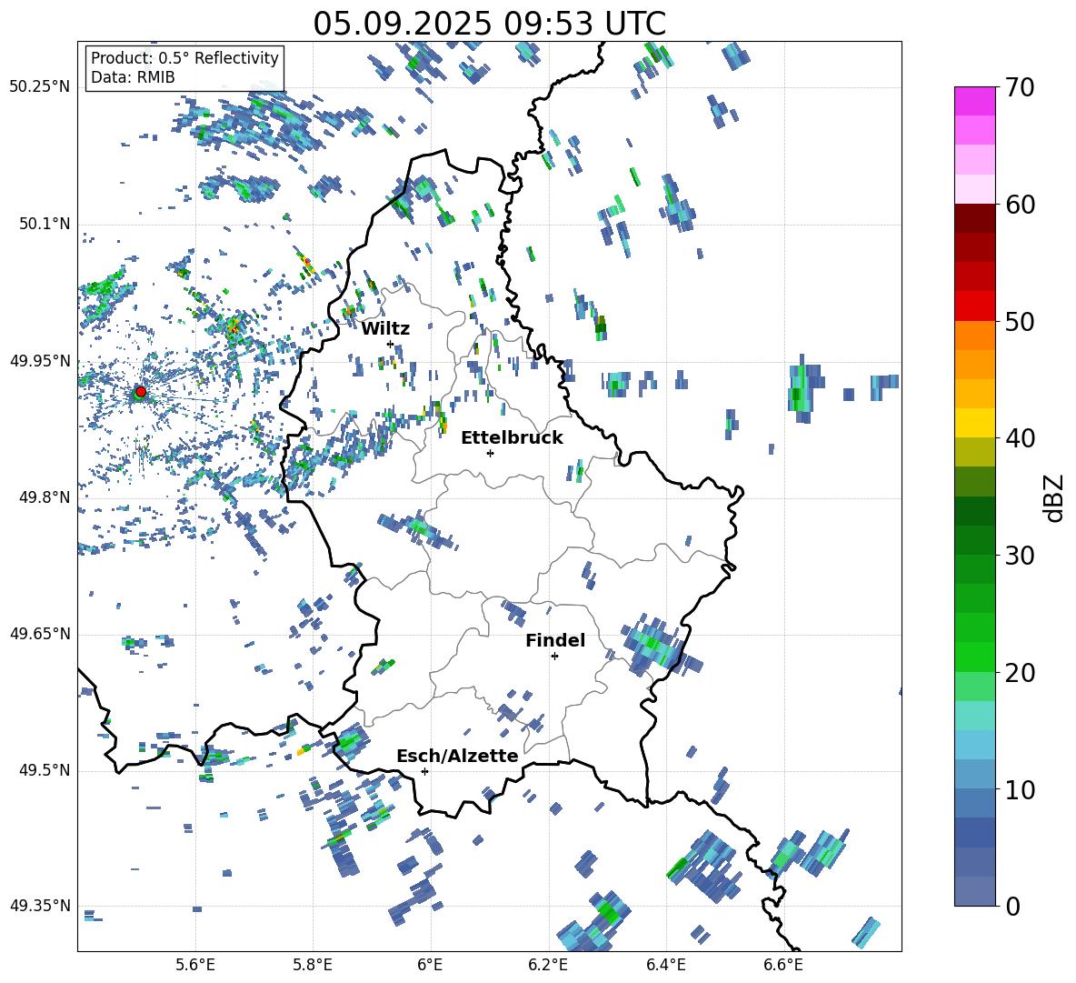Click the red radar site marker

140,392
